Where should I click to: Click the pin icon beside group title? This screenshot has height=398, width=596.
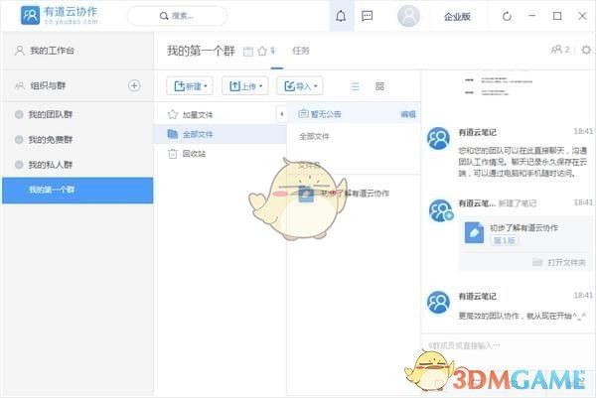point(272,51)
